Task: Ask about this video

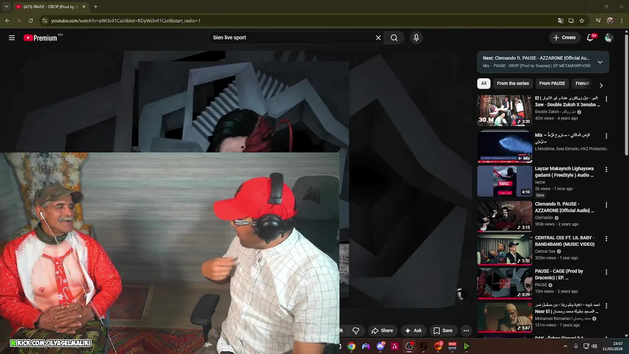Action: pyautogui.click(x=413, y=330)
